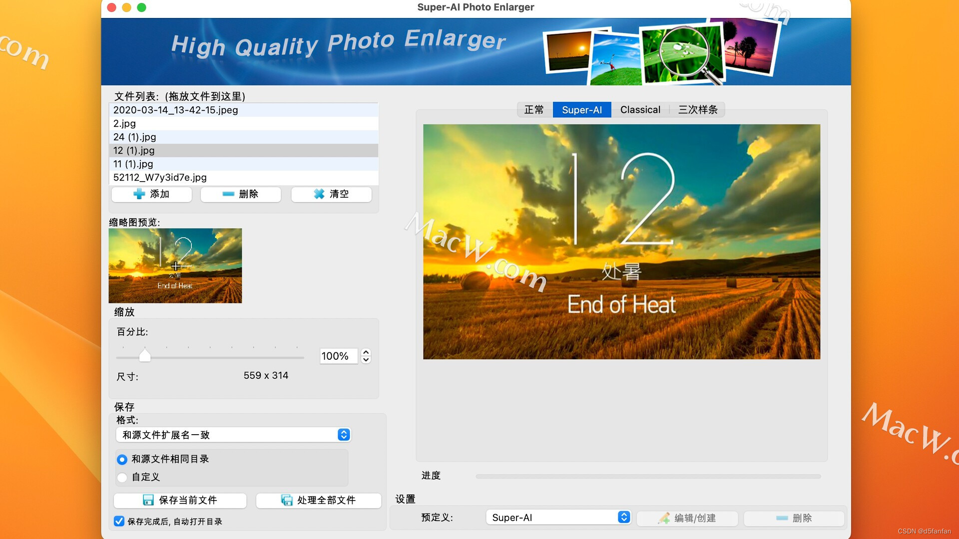Select the custom directory radio option
This screenshot has width=959, height=539.
[122, 478]
